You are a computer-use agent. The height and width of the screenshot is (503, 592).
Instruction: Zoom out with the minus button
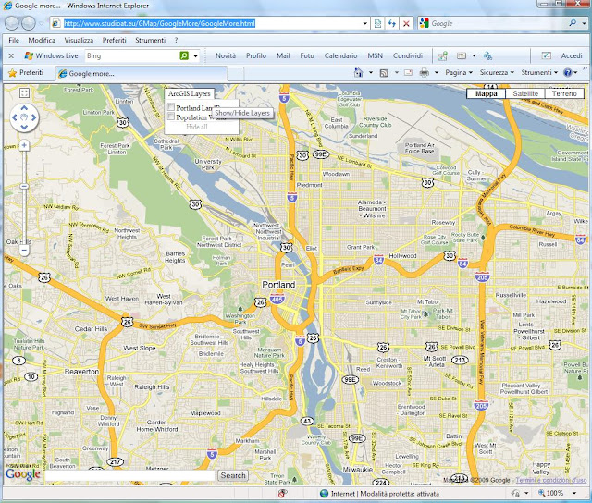[x=24, y=250]
